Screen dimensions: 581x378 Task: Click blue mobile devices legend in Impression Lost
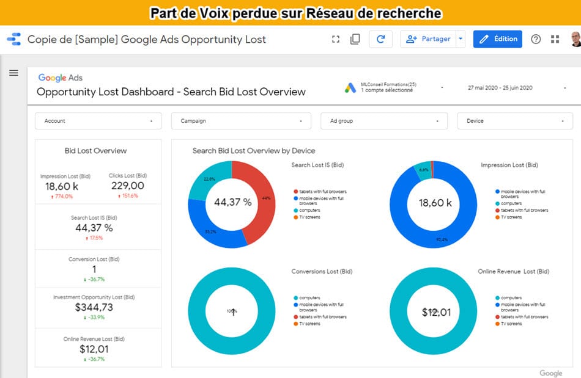520,194
